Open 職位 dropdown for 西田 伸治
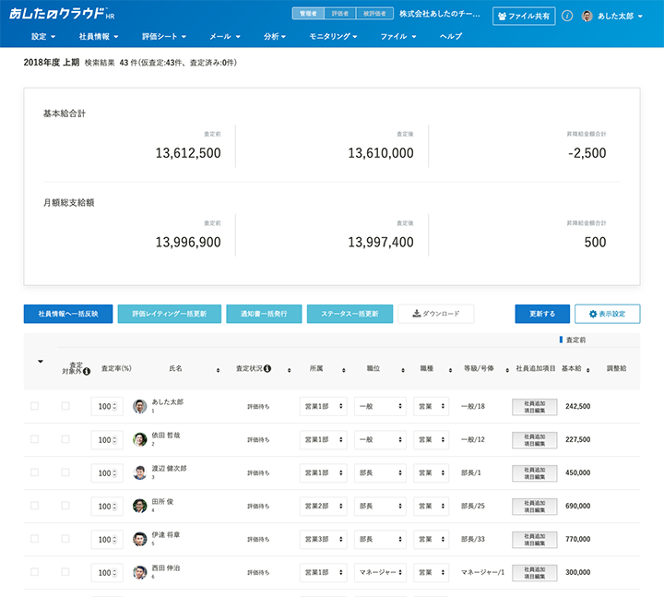 click(380, 572)
